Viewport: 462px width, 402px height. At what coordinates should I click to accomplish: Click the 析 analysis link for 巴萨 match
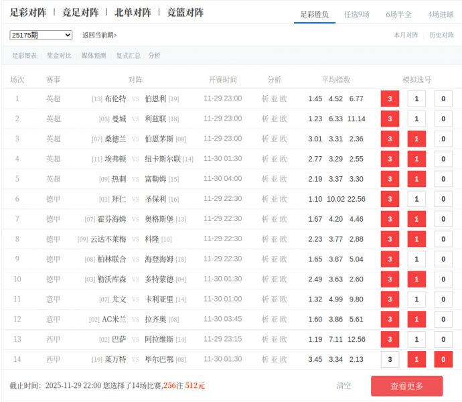click(265, 340)
